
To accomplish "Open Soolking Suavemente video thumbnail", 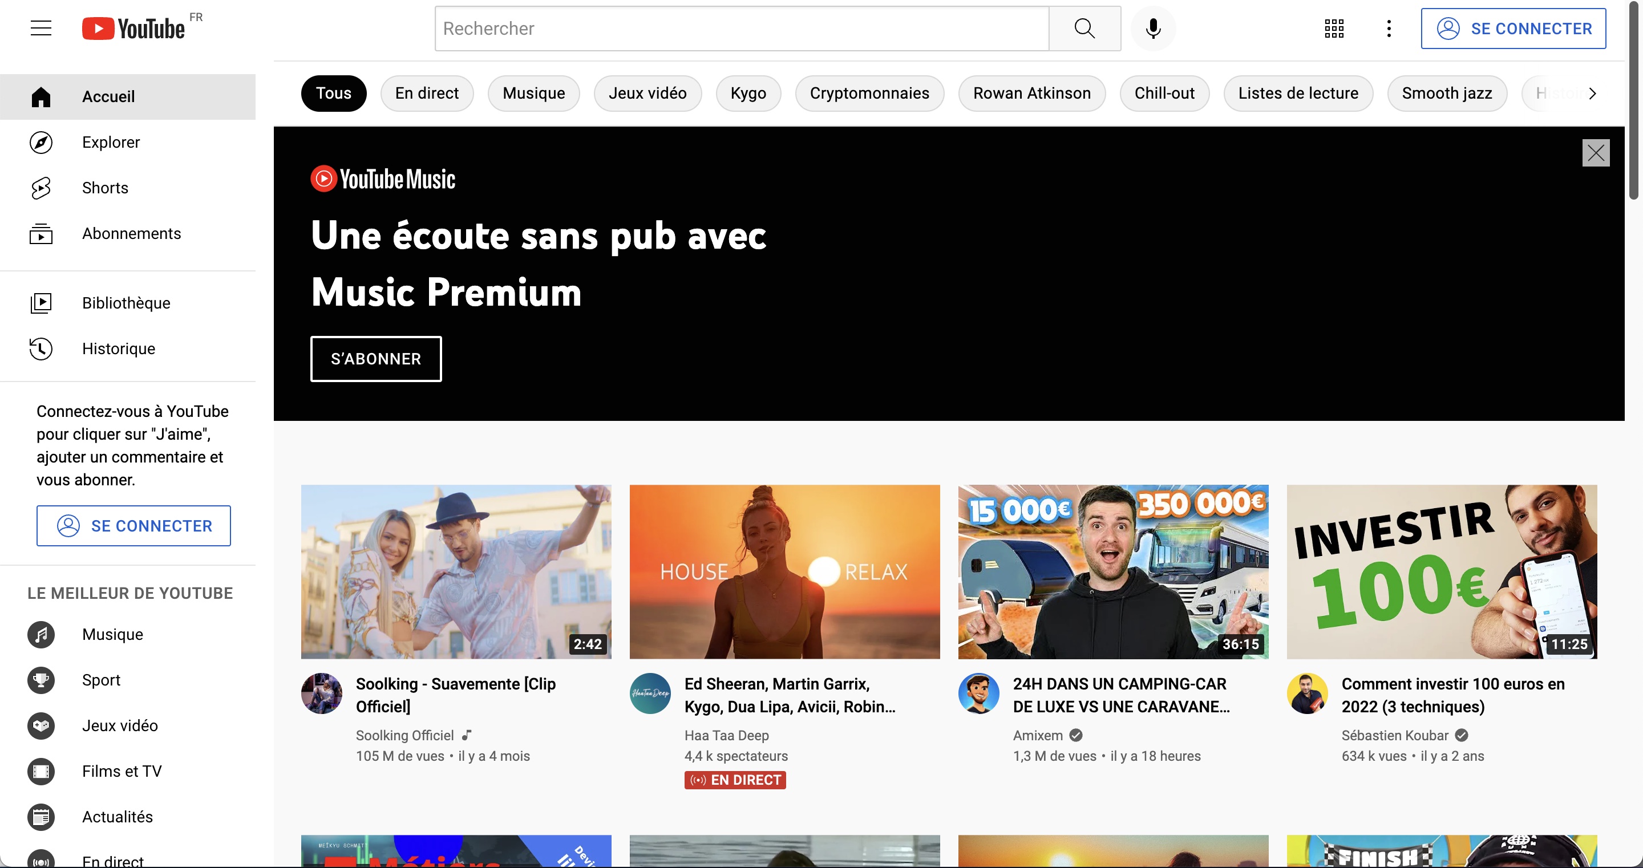I will 456,572.
